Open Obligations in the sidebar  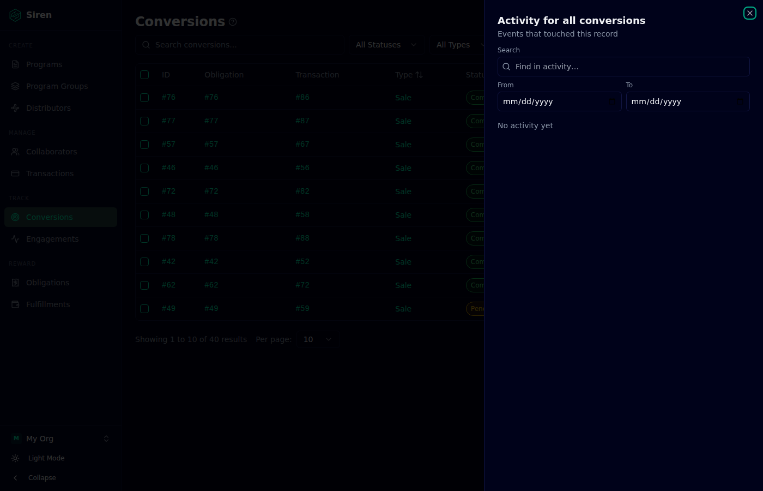pos(60,283)
